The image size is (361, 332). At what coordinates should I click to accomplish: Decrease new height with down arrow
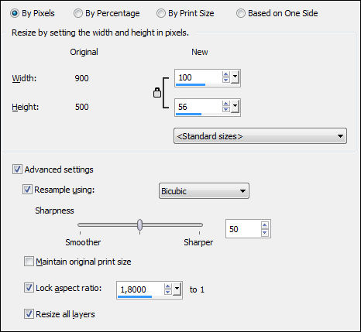tap(226, 110)
